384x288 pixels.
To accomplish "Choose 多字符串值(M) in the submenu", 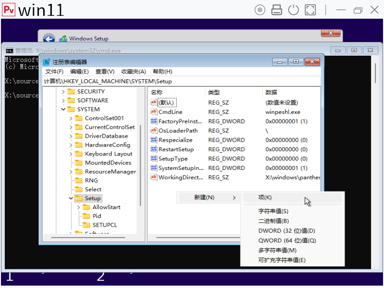I will 292,250.
